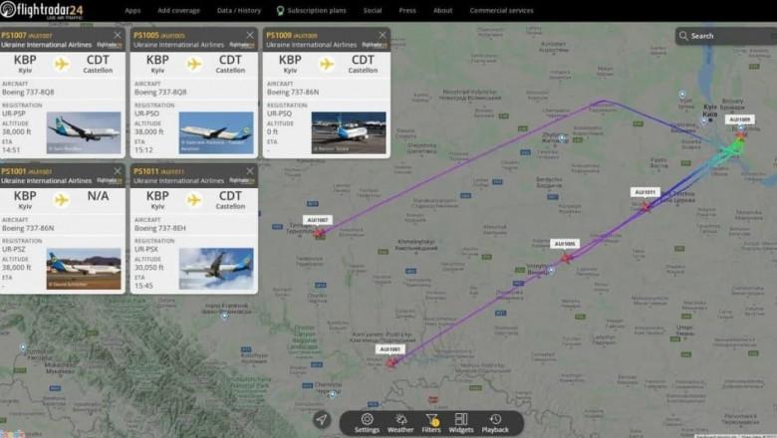Image resolution: width=777 pixels, height=438 pixels.
Task: Select the AUI1011 aircraft marker
Action: tap(647, 206)
